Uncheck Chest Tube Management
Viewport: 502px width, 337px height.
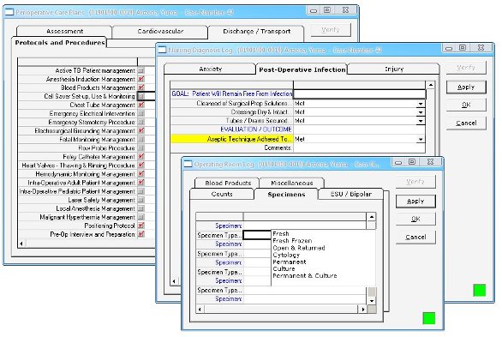pyautogui.click(x=141, y=105)
